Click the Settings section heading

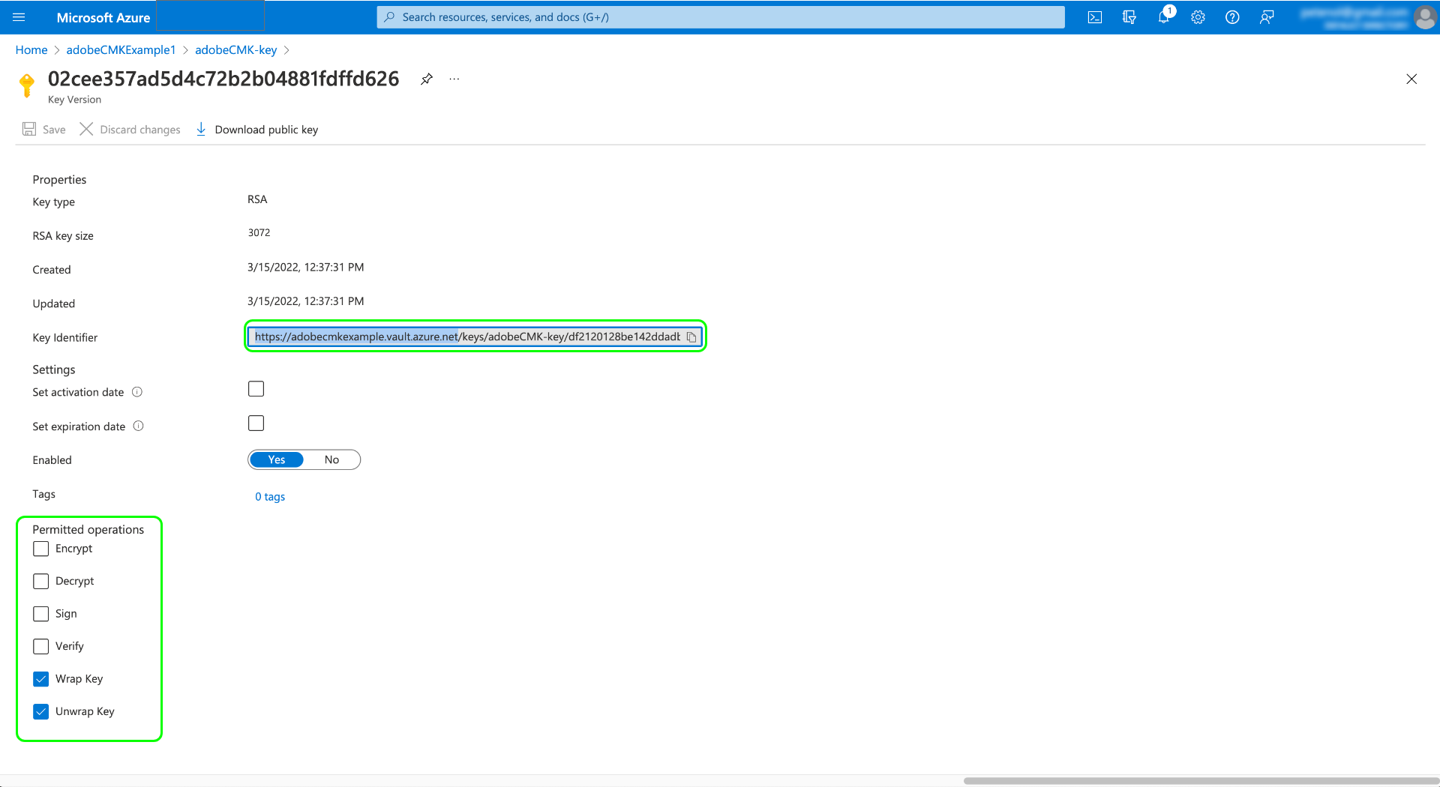pos(54,370)
